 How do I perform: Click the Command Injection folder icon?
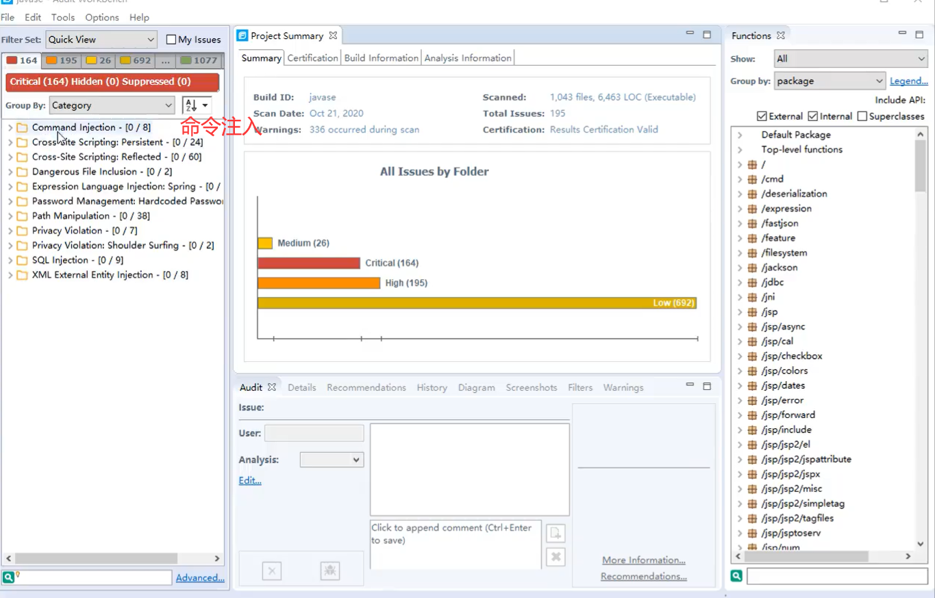22,128
